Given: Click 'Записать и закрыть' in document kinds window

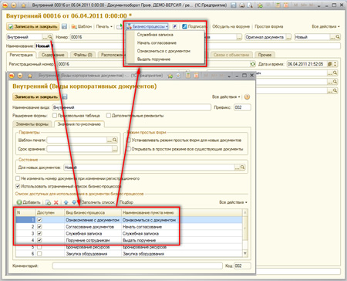Looking at the screenshot, I should coord(36,96).
